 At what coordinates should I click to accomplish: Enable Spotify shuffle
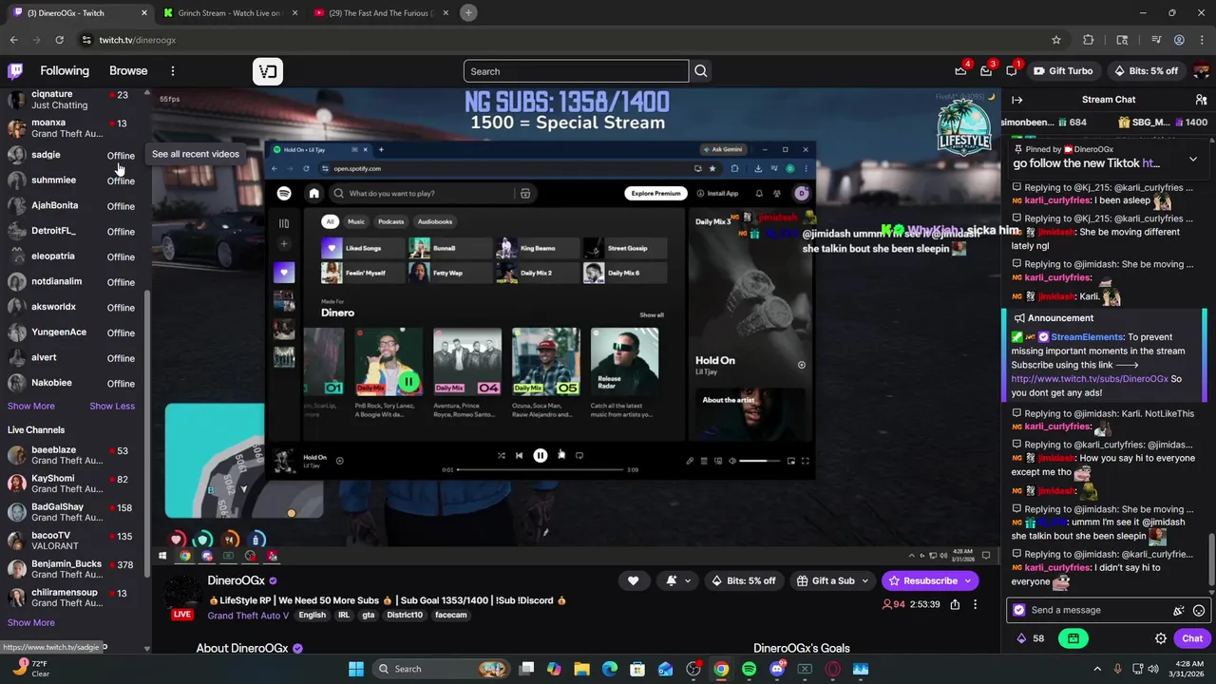(501, 456)
